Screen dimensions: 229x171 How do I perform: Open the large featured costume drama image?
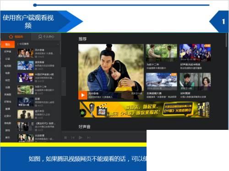(111, 72)
